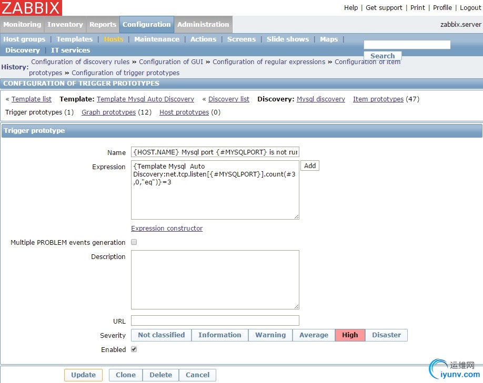Viewport: 483px width, 383px height.
Task: Go to Templates submenu
Action: pyautogui.click(x=75, y=39)
